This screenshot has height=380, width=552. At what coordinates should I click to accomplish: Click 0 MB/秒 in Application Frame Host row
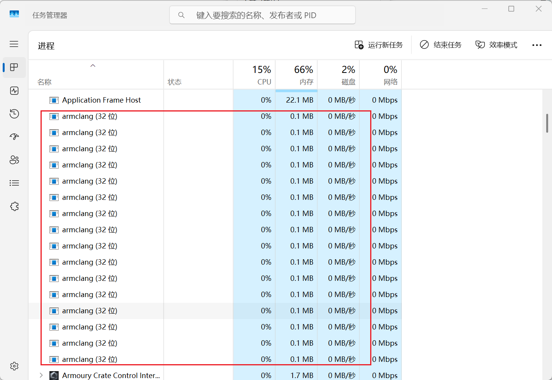[x=342, y=100]
